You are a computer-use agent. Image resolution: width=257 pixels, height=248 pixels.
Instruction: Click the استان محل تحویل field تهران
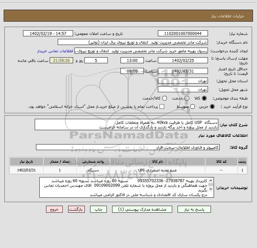(183, 81)
